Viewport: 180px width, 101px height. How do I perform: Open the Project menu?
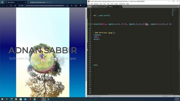point(116,4)
